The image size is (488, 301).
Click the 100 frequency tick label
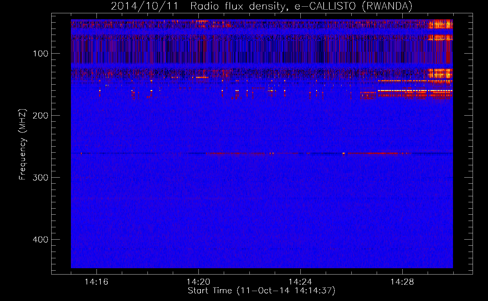[40, 54]
